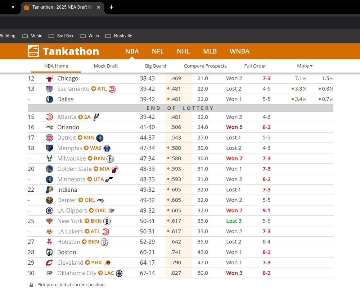Open the Orlando team link
This screenshot has height=301, width=360.
coord(68,127)
